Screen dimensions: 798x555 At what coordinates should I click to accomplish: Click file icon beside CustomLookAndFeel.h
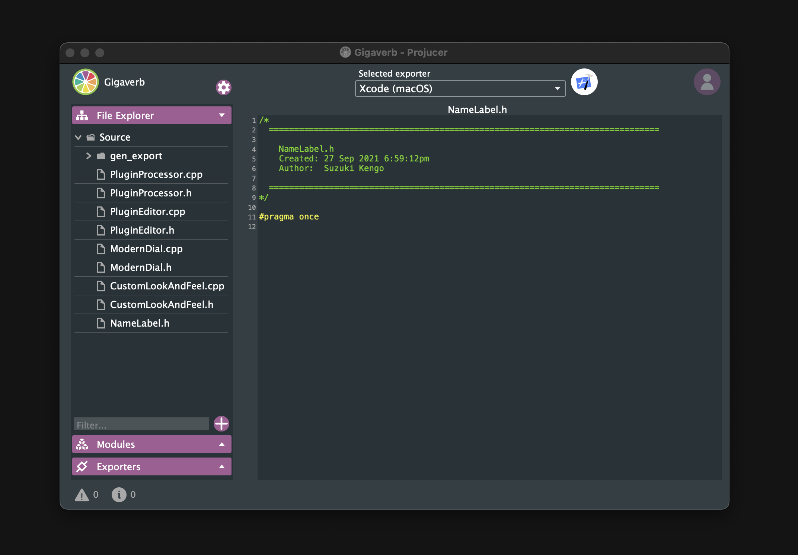[x=101, y=305]
